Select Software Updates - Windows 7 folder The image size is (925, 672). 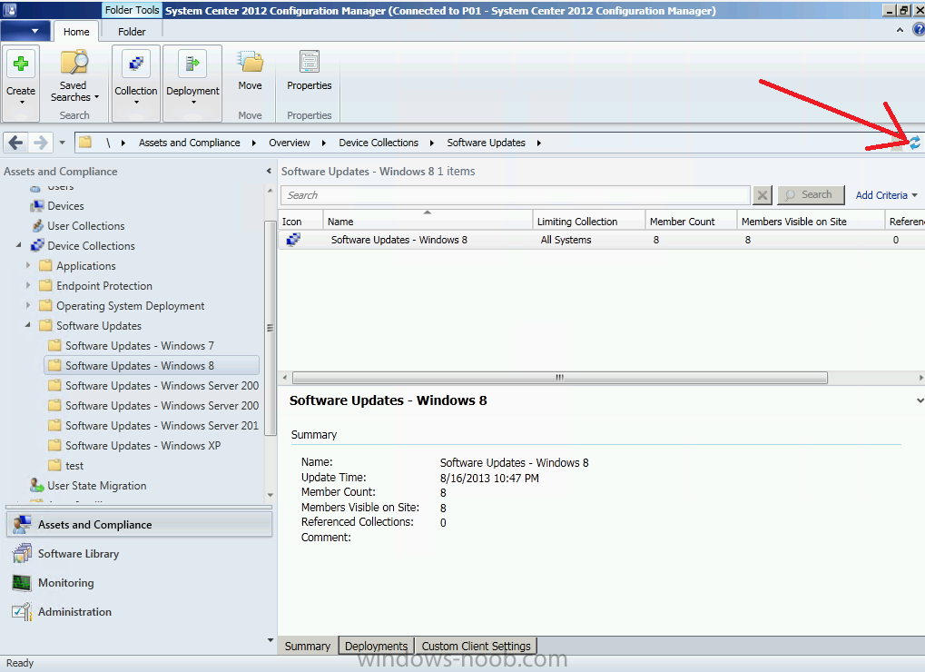point(139,346)
